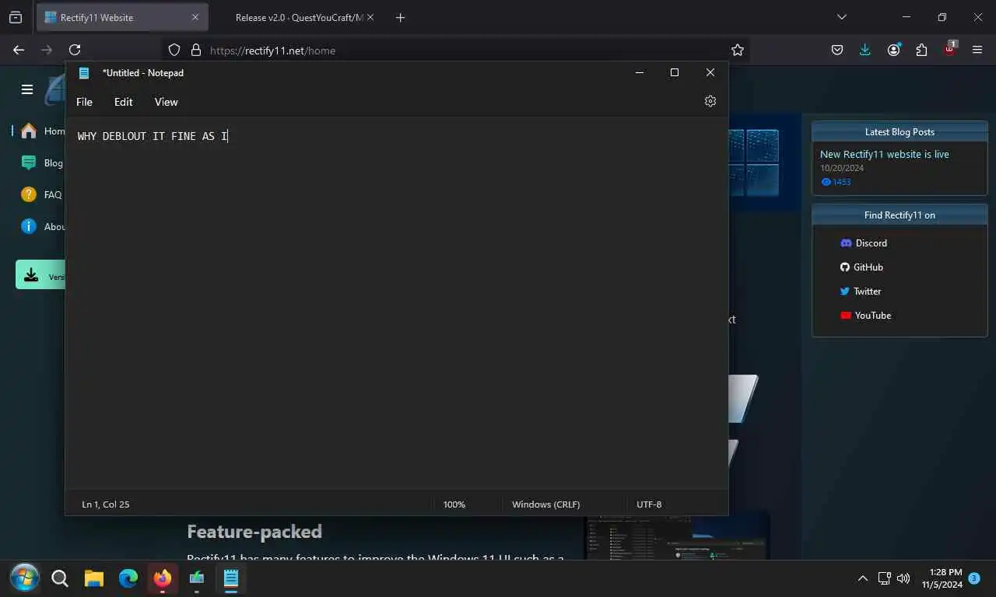This screenshot has width=996, height=597.
Task: Toggle the website hamburger sidebar menu
Action: coord(27,89)
